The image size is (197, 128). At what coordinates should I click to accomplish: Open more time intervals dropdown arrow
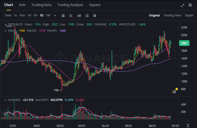coord(55,16)
